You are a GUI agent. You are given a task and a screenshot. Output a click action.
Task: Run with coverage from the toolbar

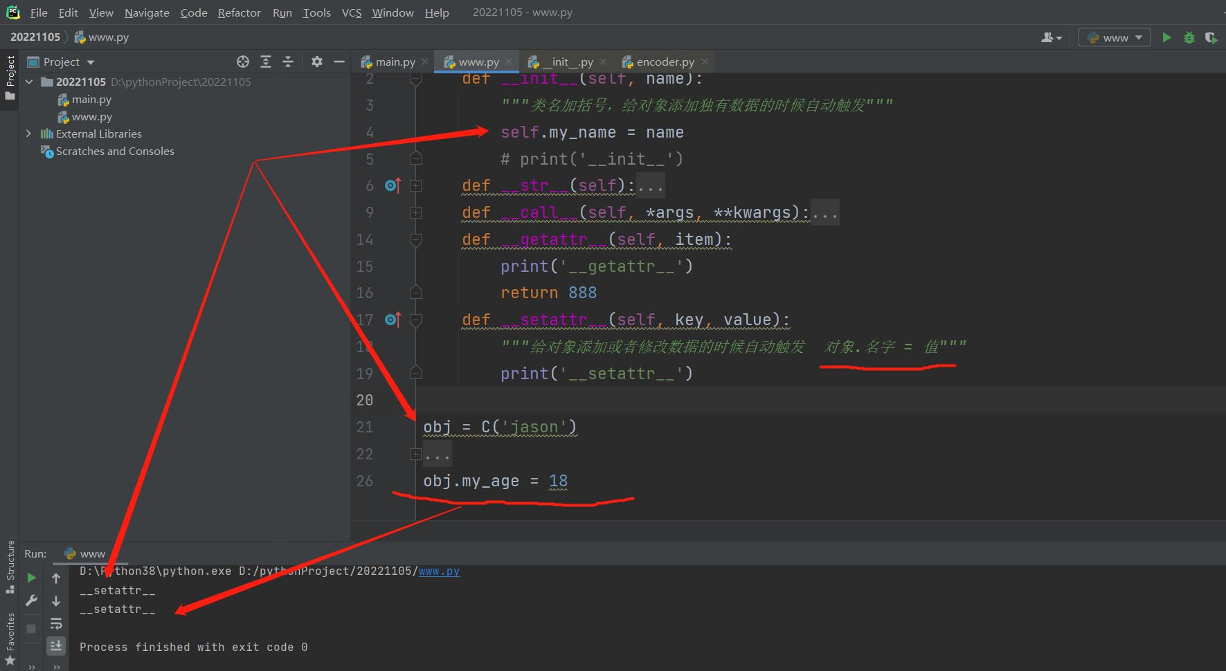[x=1211, y=37]
